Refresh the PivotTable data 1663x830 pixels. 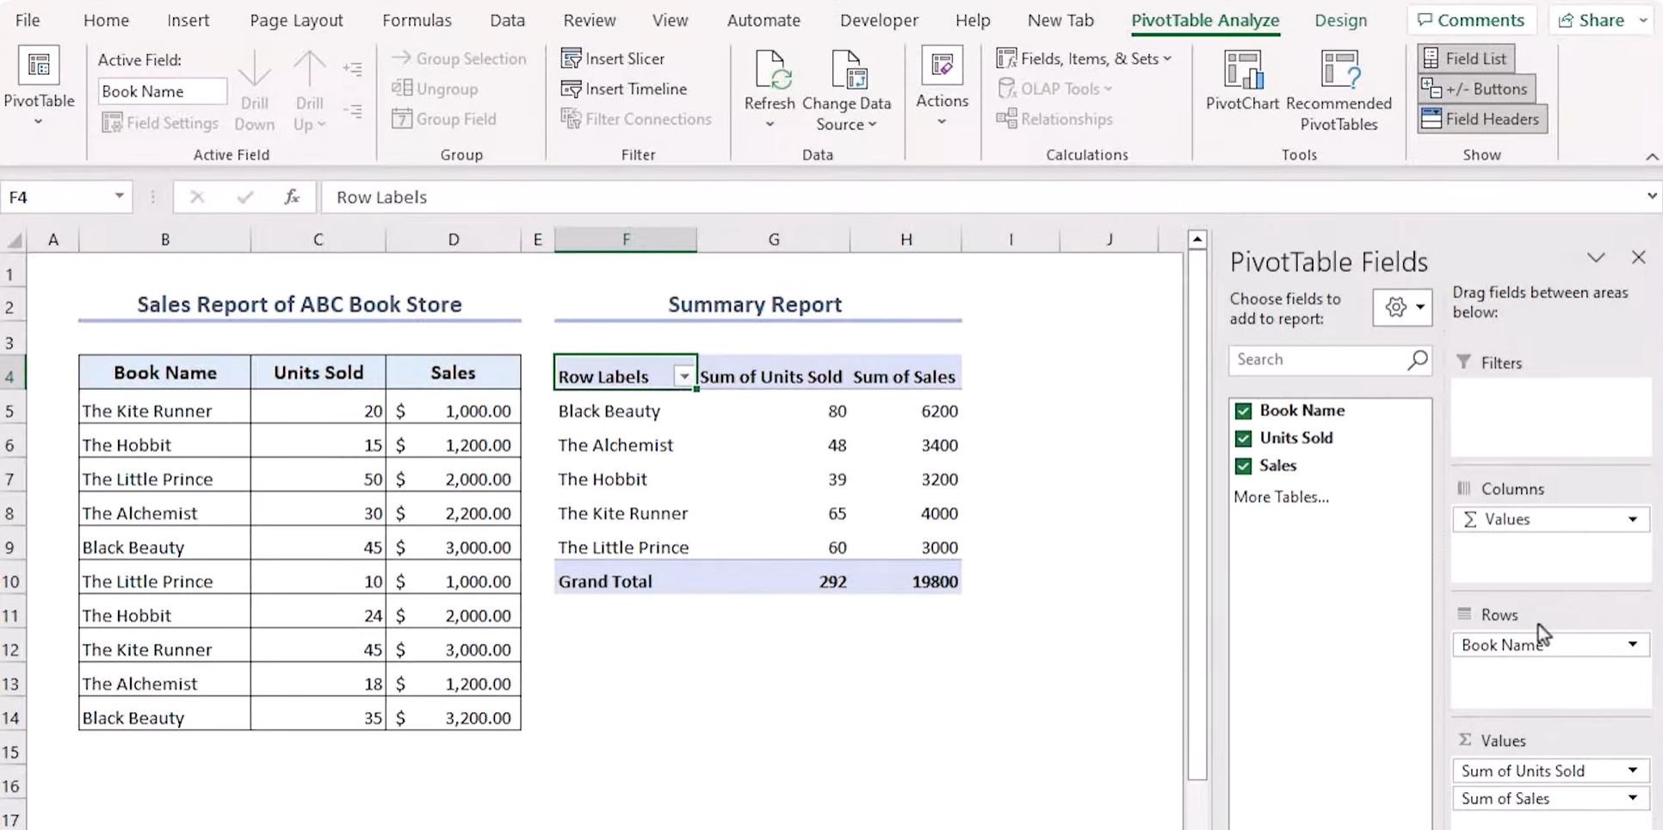pyautogui.click(x=770, y=89)
